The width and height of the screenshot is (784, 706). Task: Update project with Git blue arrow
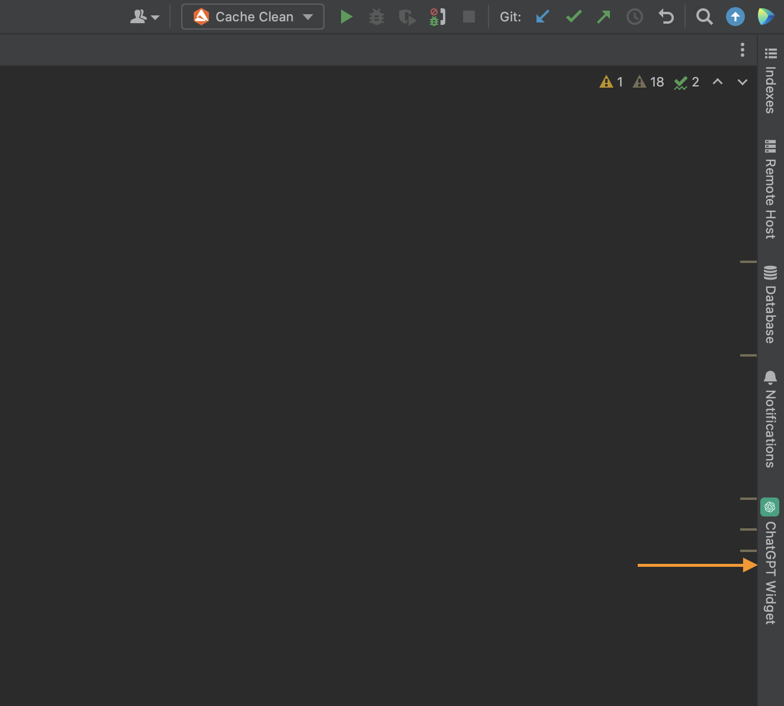[x=542, y=17]
